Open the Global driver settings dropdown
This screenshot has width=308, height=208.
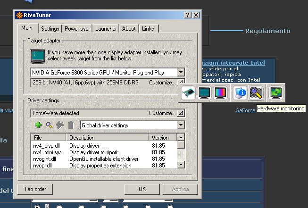(x=181, y=125)
